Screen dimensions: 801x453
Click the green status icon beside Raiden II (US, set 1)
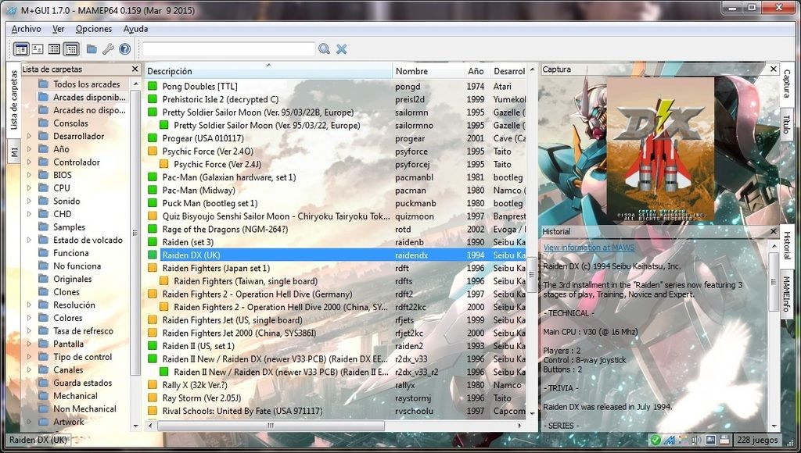[153, 346]
